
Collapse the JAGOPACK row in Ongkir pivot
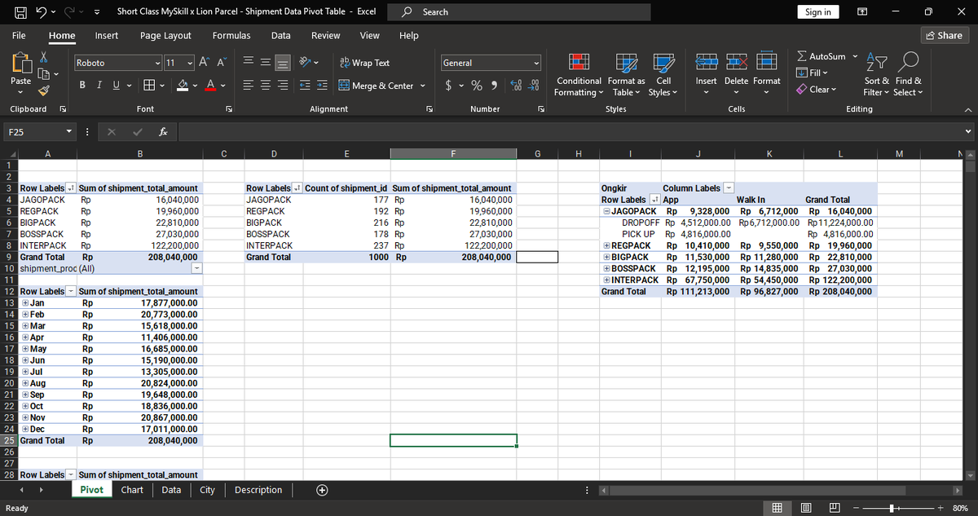(606, 210)
